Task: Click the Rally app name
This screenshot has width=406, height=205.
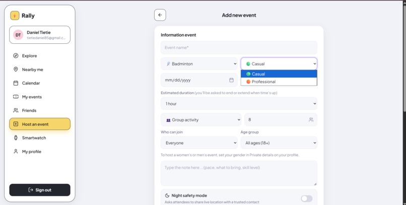Action: (28, 16)
